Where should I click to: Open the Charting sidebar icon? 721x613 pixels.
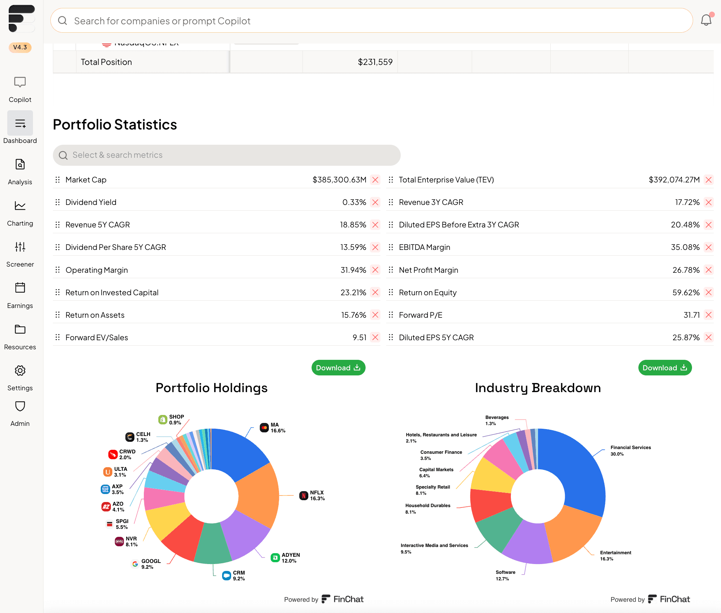20,206
